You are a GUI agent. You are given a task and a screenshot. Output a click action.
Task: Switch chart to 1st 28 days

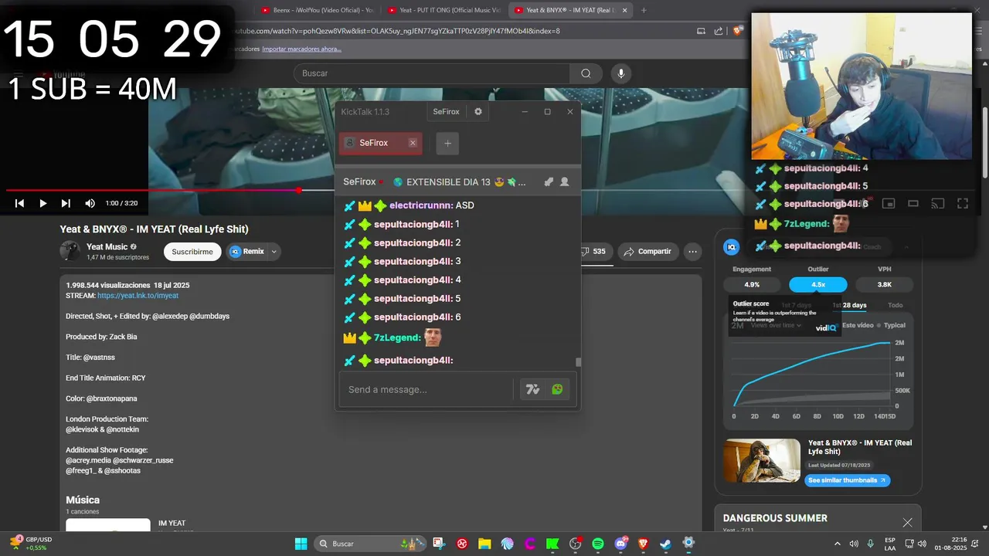coord(849,305)
